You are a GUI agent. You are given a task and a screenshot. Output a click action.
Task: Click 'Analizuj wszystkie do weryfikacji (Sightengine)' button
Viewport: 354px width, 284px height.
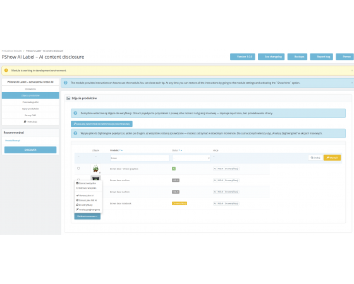(102, 124)
